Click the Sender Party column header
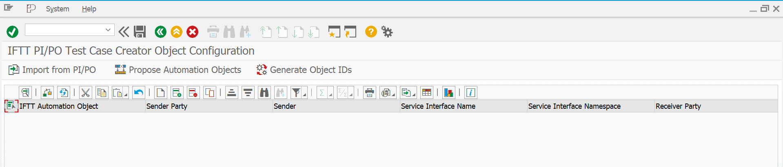 [x=167, y=106]
